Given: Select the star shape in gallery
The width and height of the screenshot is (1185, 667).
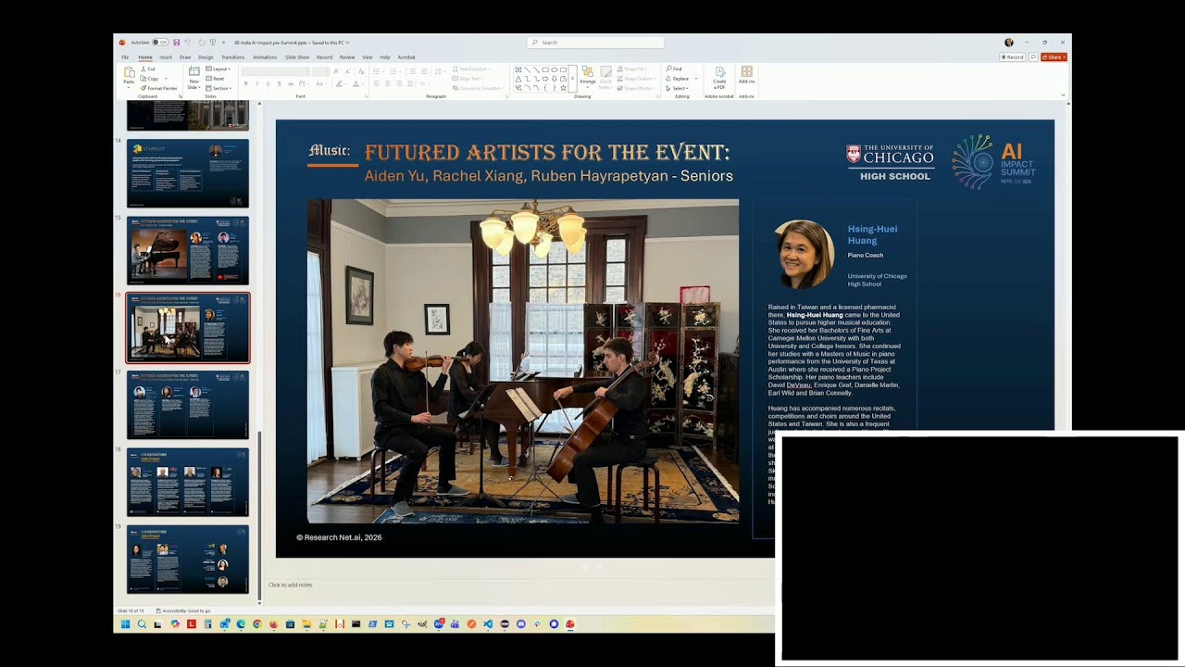Looking at the screenshot, I should point(564,88).
